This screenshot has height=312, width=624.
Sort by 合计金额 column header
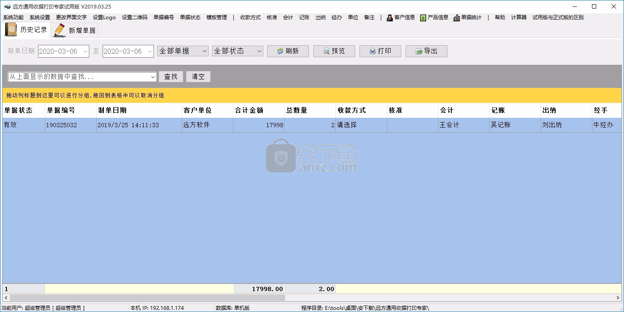(x=259, y=110)
